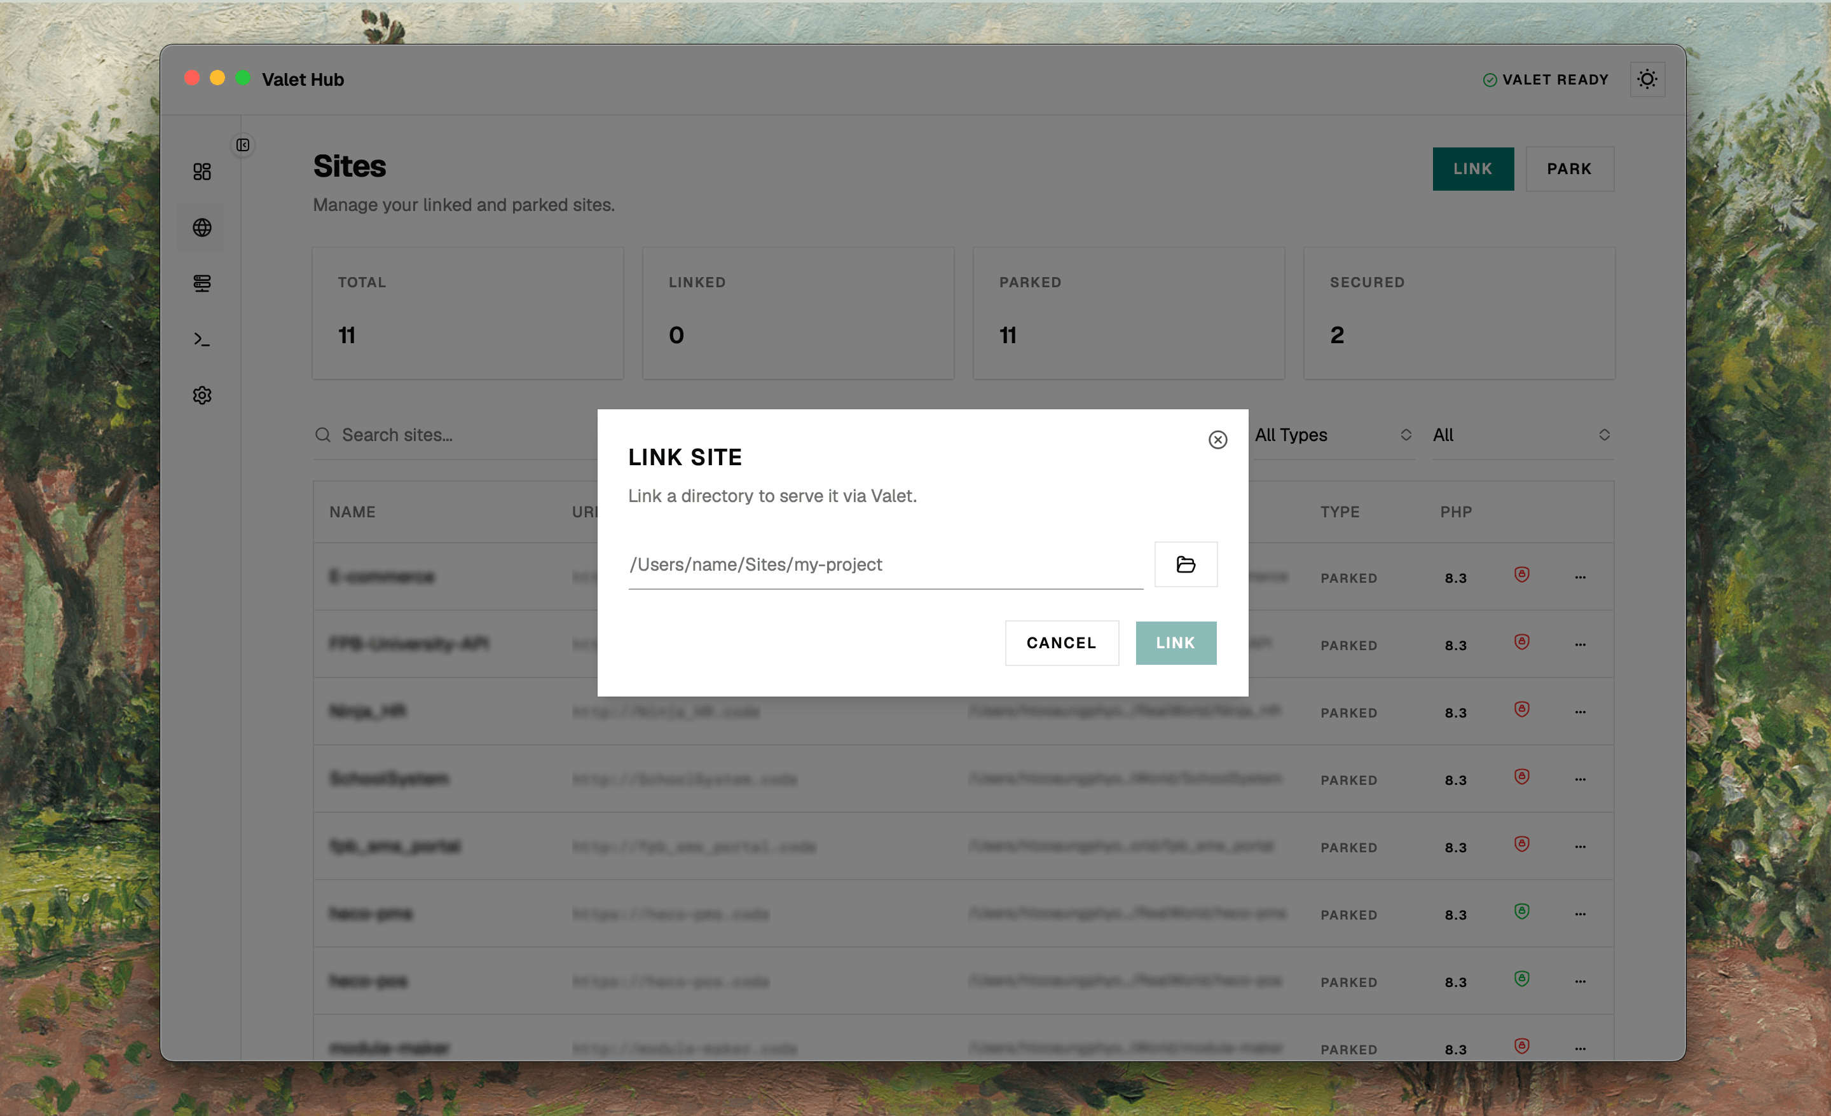
Task: Click the fpb_ams_portal site URL
Action: pos(694,847)
